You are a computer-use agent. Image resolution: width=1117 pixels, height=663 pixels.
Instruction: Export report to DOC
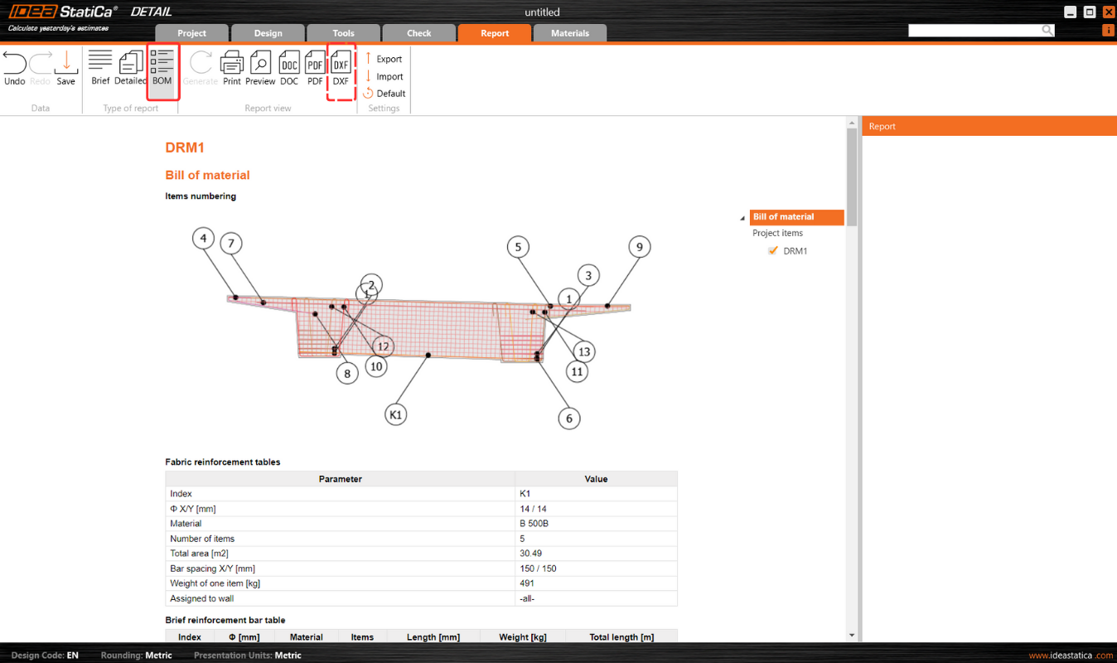[x=289, y=68]
